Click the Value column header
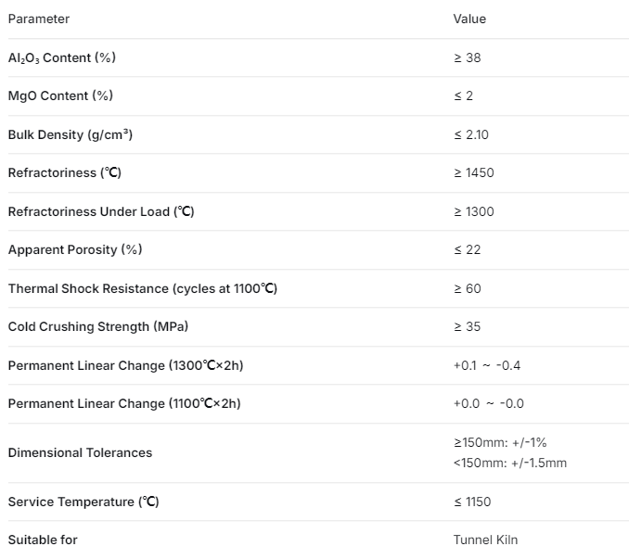The image size is (629, 559). pos(469,19)
